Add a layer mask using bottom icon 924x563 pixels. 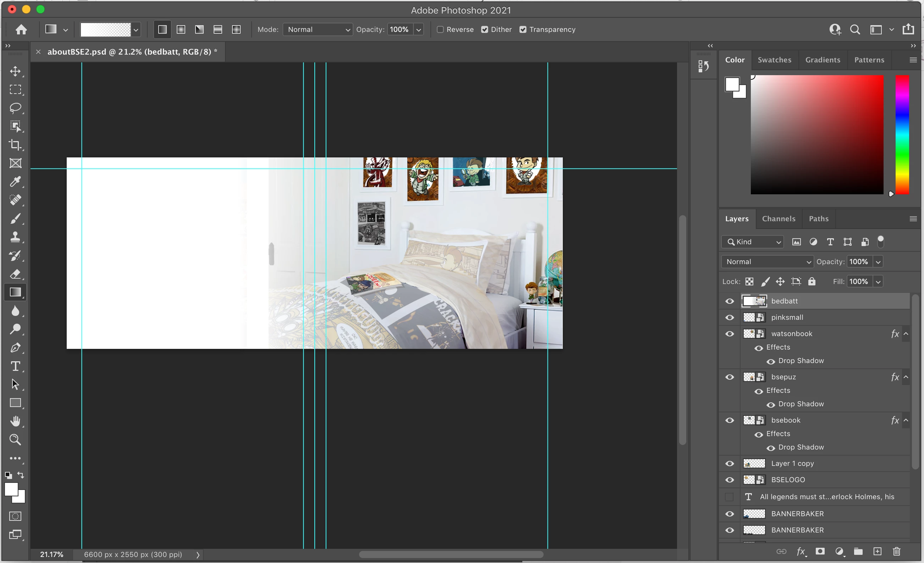820,551
